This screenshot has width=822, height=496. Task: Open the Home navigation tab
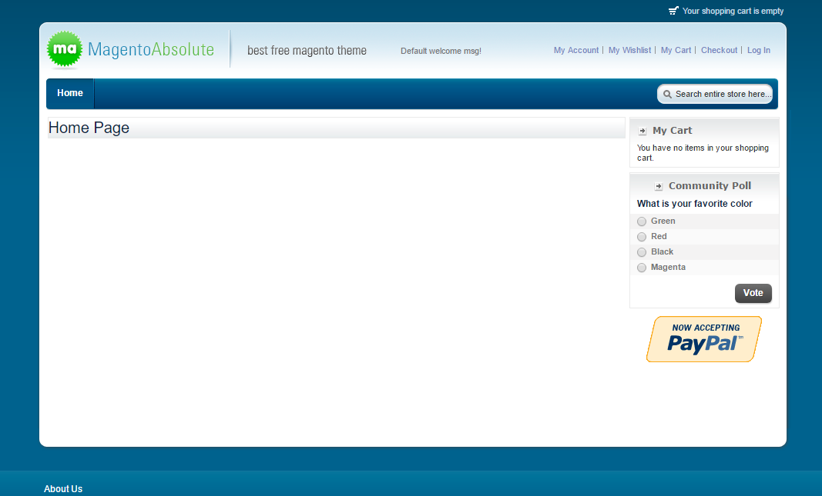click(70, 93)
